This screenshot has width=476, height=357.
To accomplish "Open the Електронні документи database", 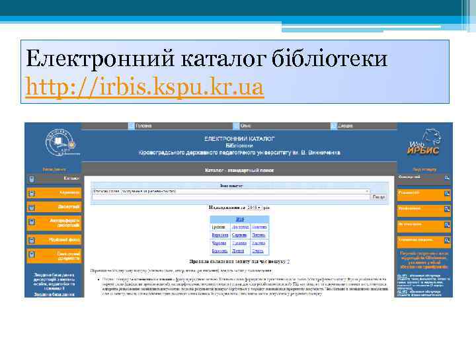I will point(54,256).
